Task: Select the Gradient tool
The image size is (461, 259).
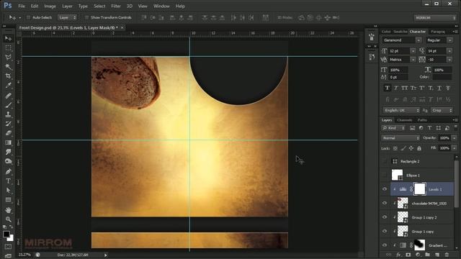Action: [x=8, y=142]
